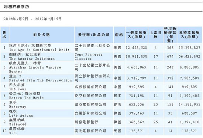The height and width of the screenshot is (138, 203).
Task: Select the film title Silenced
Action: [18, 124]
